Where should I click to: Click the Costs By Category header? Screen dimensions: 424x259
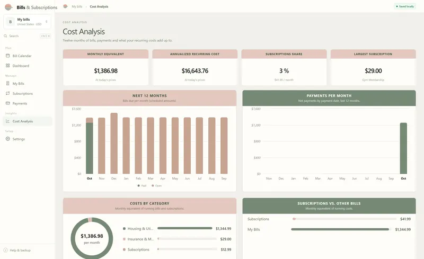pyautogui.click(x=149, y=206)
